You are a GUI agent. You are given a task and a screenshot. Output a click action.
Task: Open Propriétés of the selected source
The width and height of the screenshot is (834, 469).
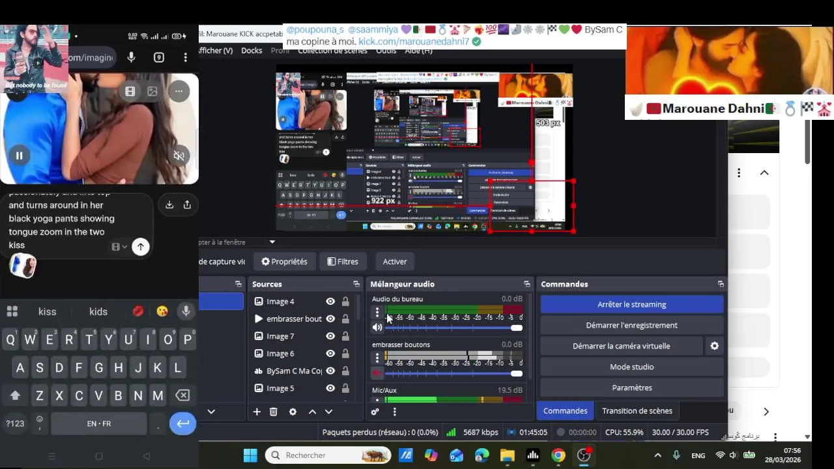click(284, 261)
